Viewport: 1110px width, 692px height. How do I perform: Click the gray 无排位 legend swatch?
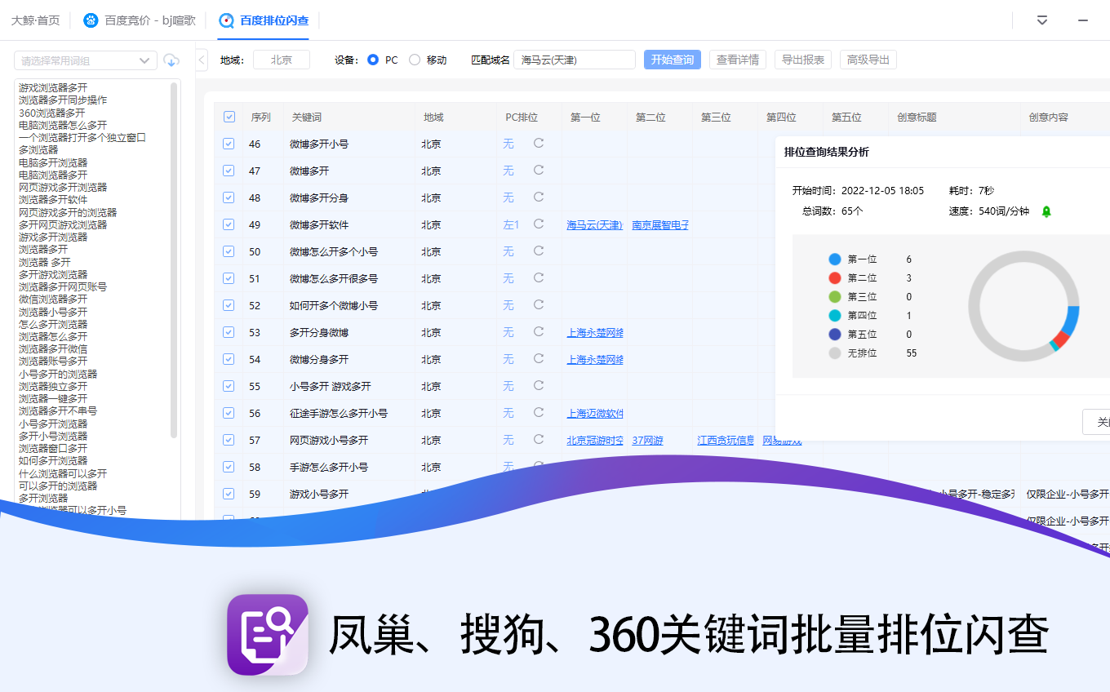pos(834,353)
